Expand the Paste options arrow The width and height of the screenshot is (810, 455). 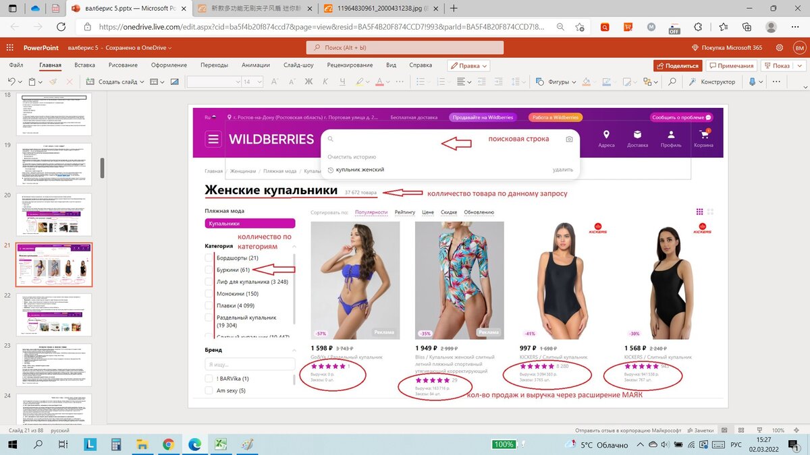click(x=41, y=82)
